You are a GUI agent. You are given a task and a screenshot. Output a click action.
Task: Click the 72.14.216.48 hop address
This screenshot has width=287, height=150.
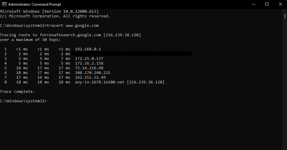[x=89, y=68]
